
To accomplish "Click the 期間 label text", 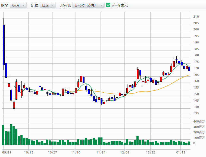I will 4,5.
